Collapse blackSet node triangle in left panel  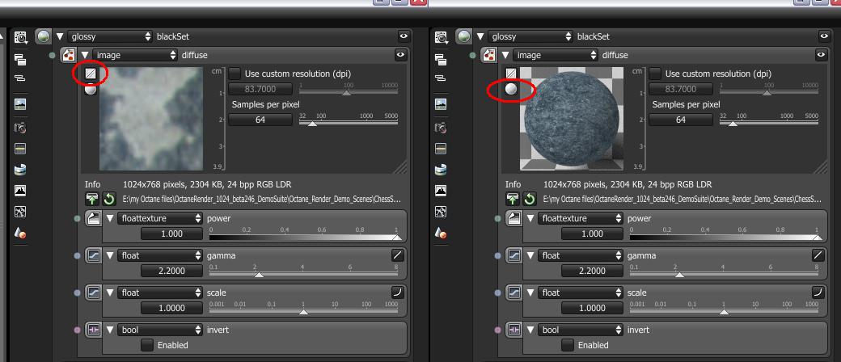point(60,37)
